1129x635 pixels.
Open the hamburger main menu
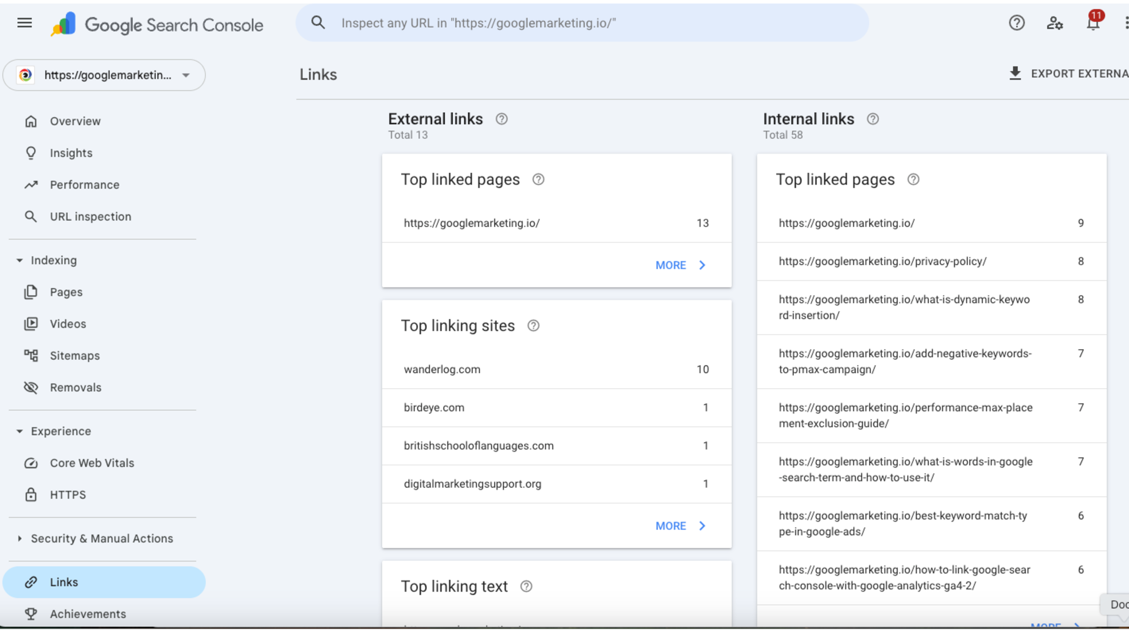point(25,23)
